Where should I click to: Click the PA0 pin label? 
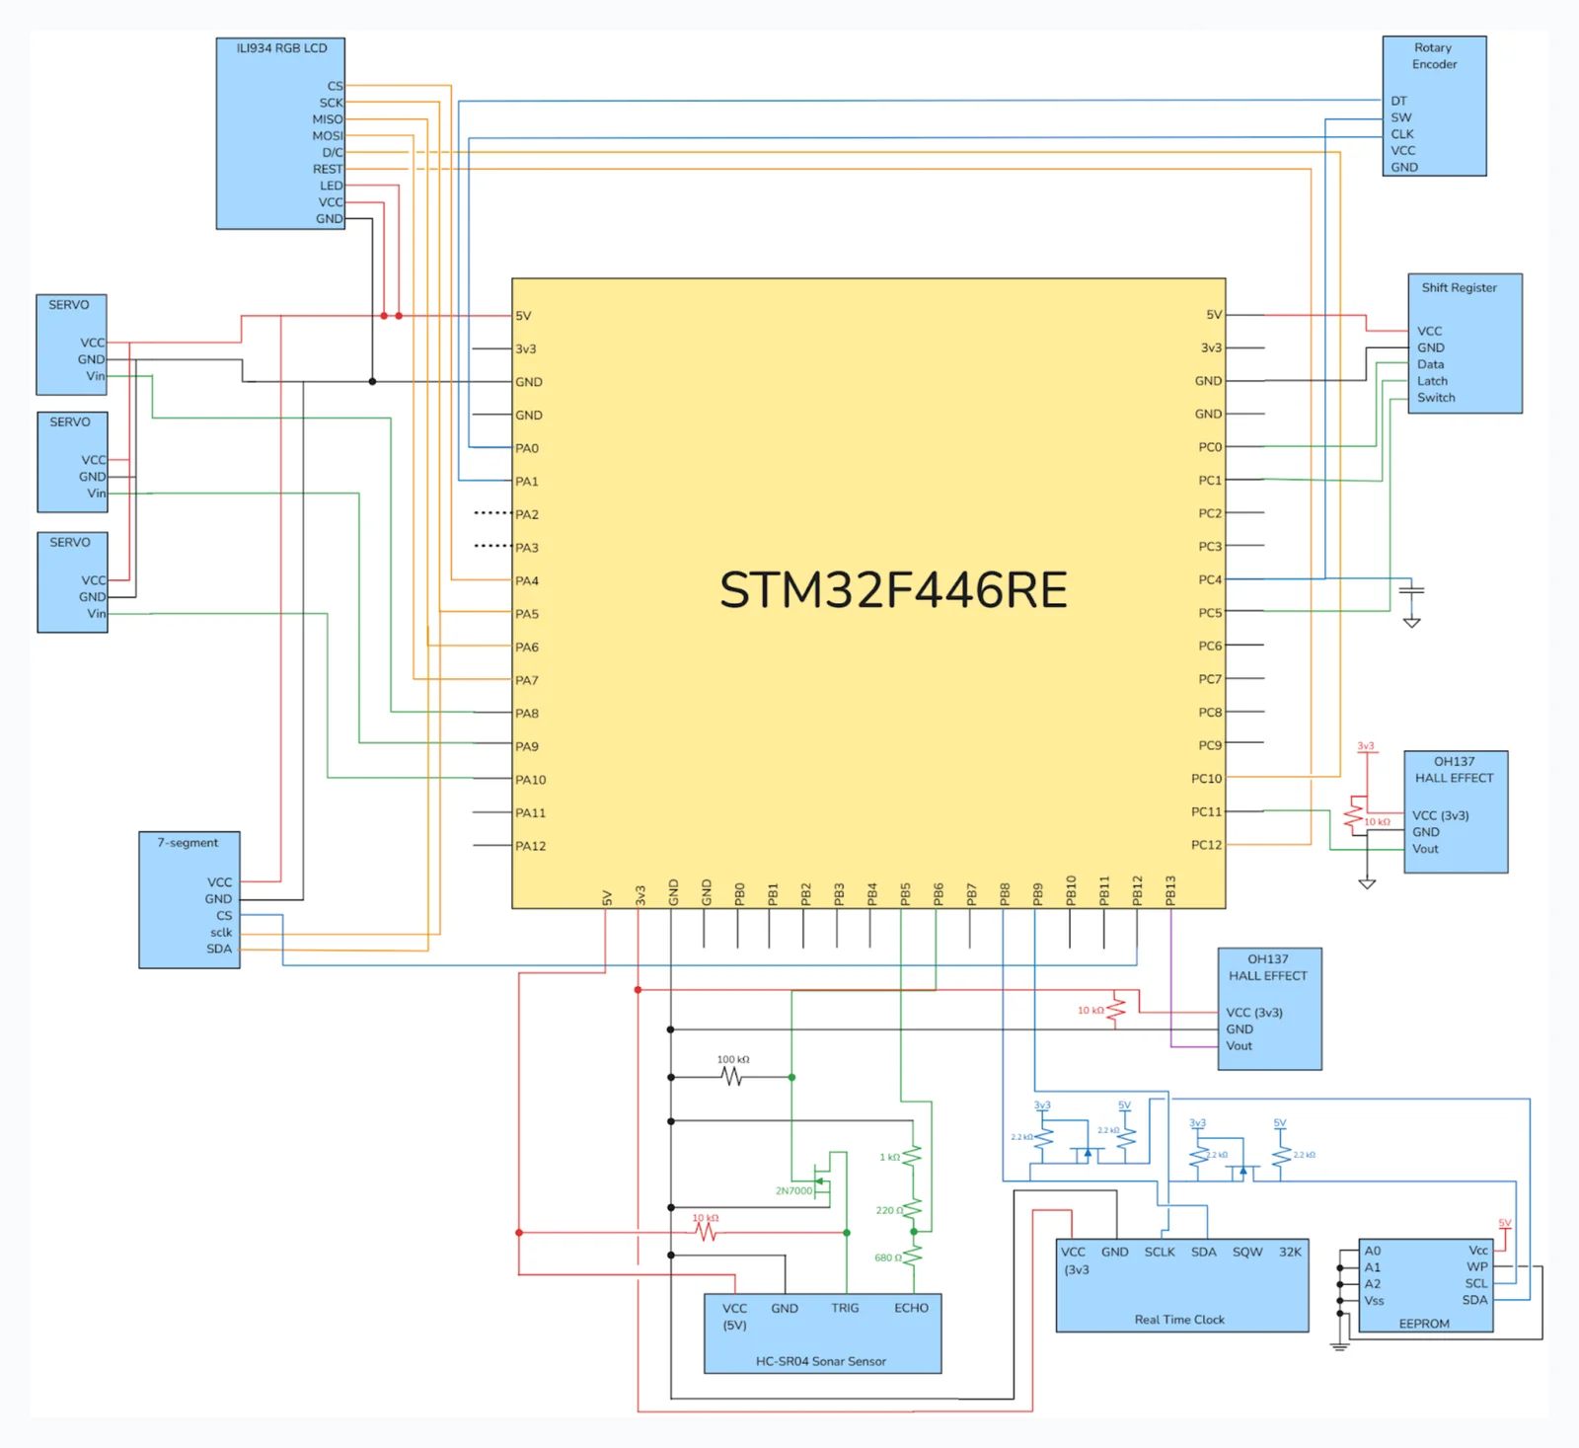(527, 448)
